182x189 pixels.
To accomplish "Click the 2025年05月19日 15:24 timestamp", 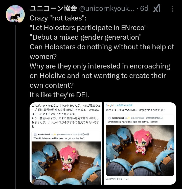I will (x=117, y=179).
